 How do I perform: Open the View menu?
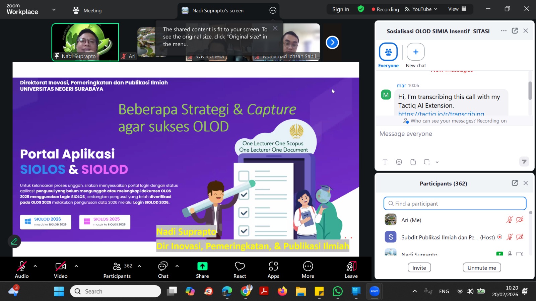point(457,9)
